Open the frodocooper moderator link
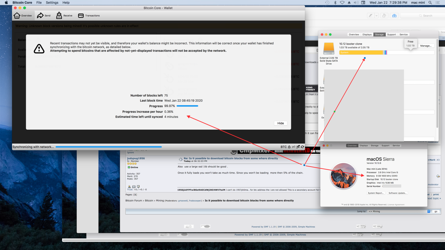 195,201
